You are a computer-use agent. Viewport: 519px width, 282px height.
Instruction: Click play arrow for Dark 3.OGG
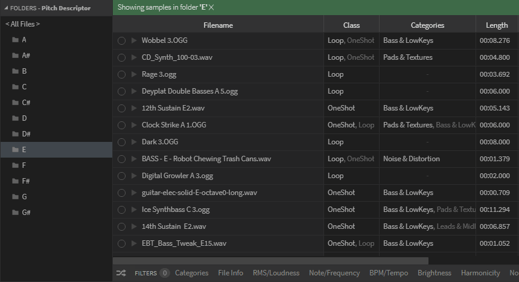[134, 142]
